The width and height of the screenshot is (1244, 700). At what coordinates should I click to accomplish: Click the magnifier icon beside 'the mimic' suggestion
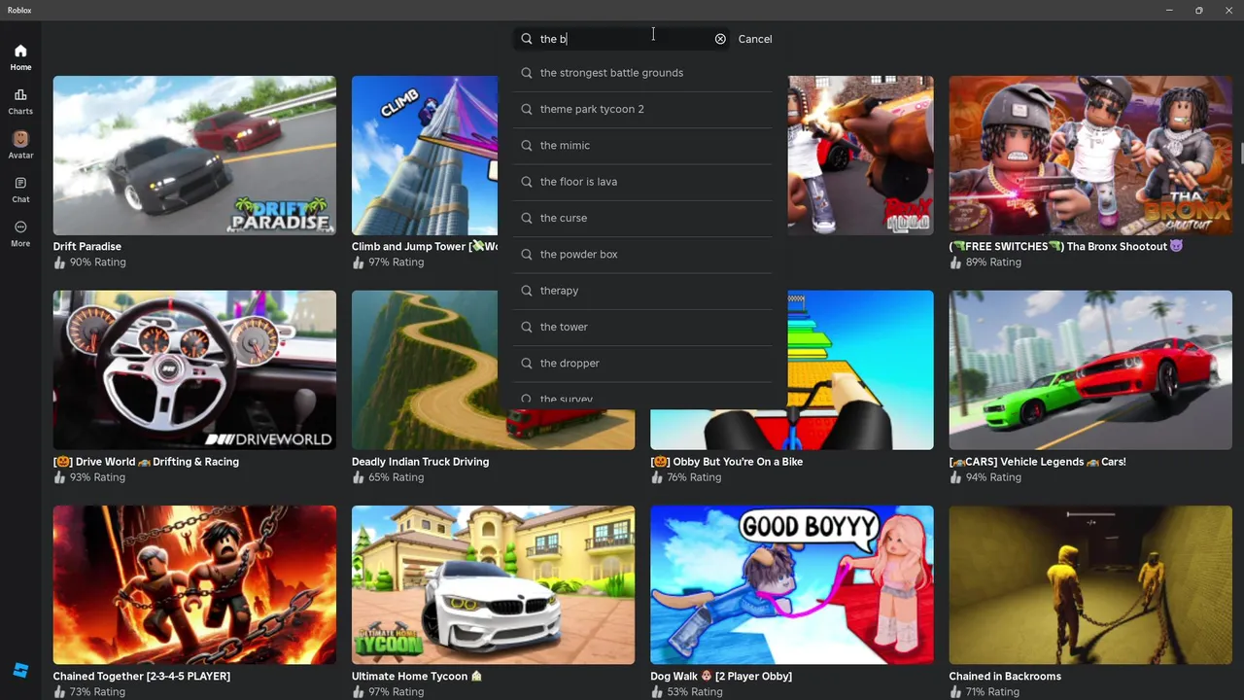(x=527, y=146)
